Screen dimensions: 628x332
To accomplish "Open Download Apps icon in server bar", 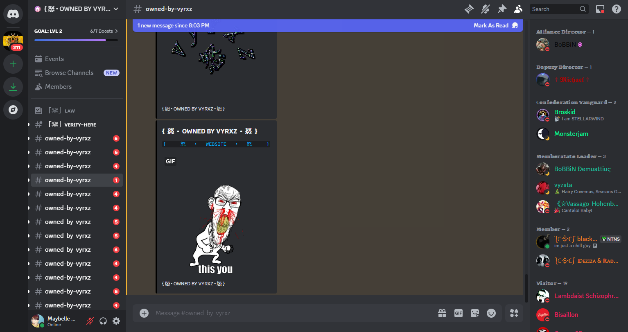I will click(13, 86).
